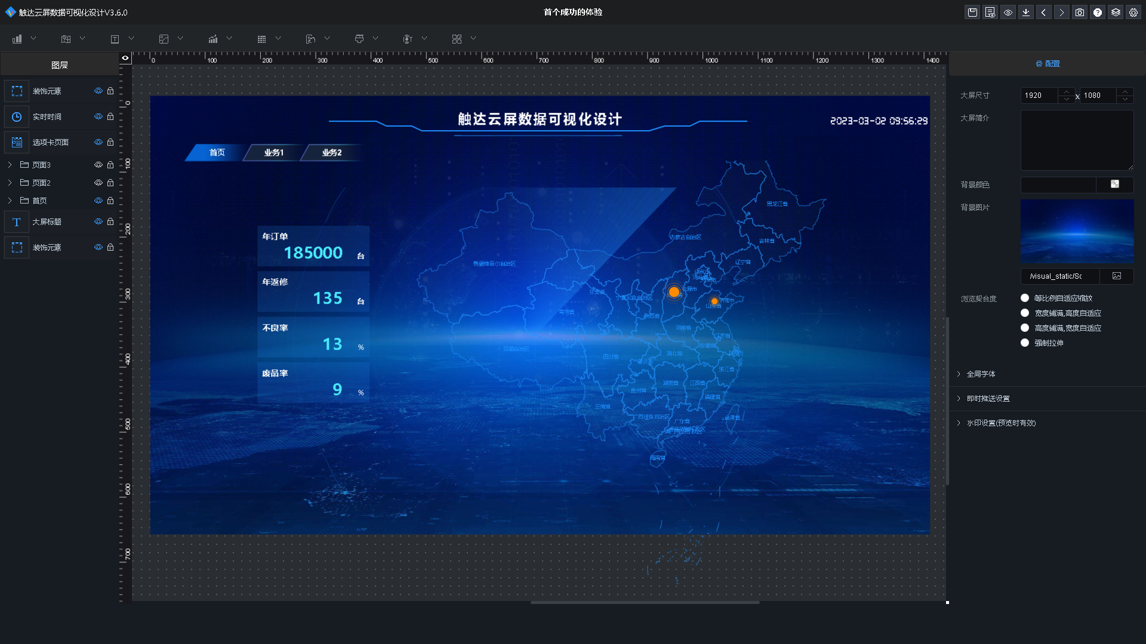Click the screen width field showing 1920

[x=1040, y=95]
